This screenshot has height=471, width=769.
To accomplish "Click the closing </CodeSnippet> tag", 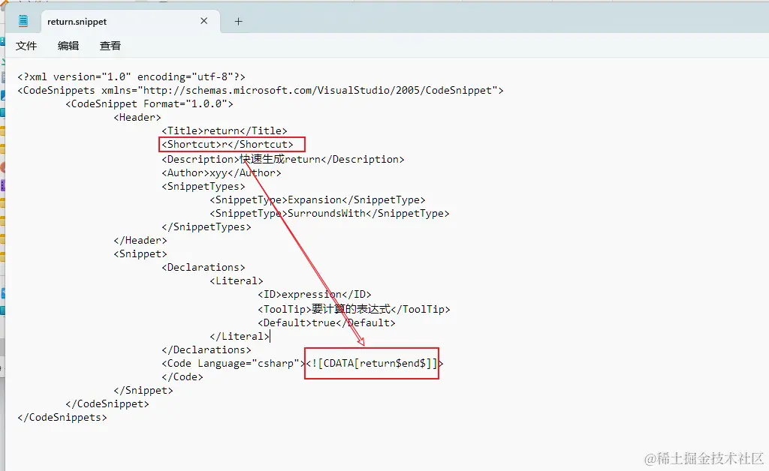I will point(107,404).
